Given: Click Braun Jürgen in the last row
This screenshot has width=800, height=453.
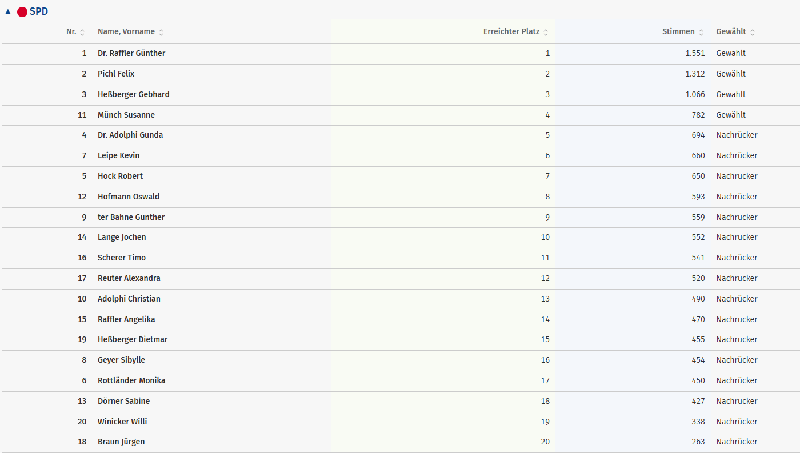Looking at the screenshot, I should pos(121,442).
